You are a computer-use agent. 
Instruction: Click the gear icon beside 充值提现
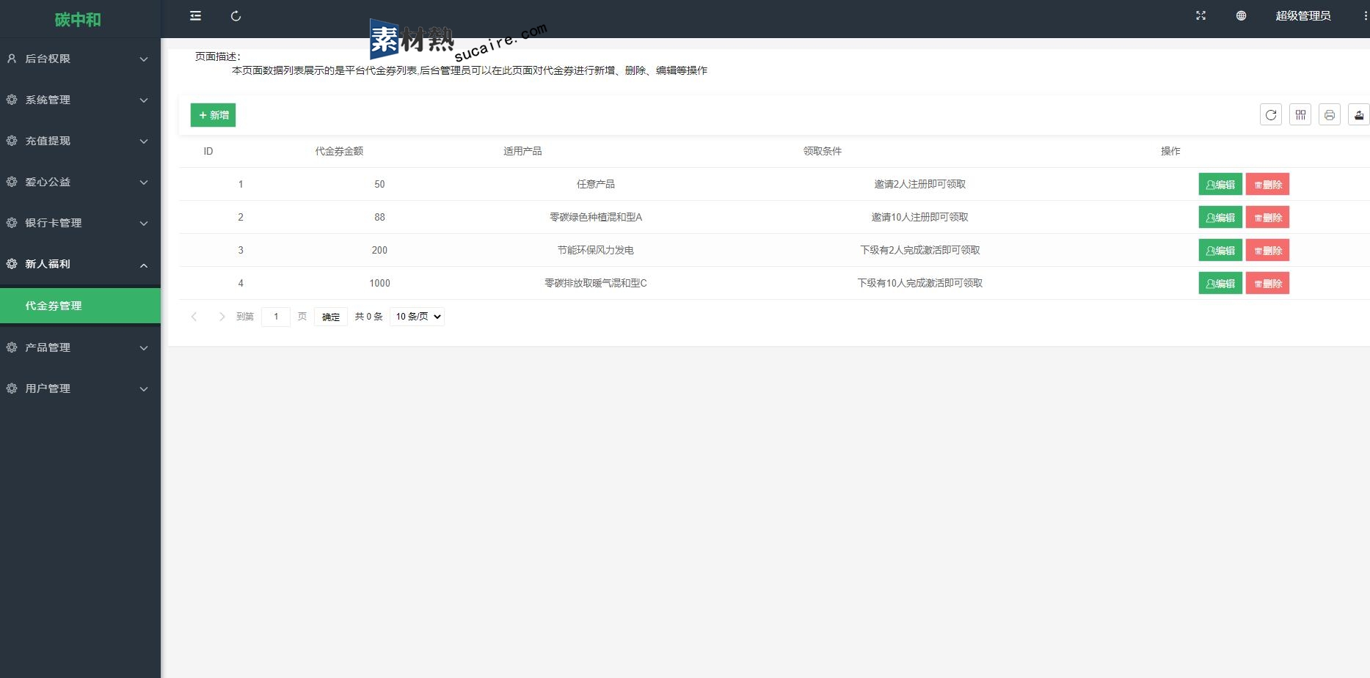click(12, 141)
